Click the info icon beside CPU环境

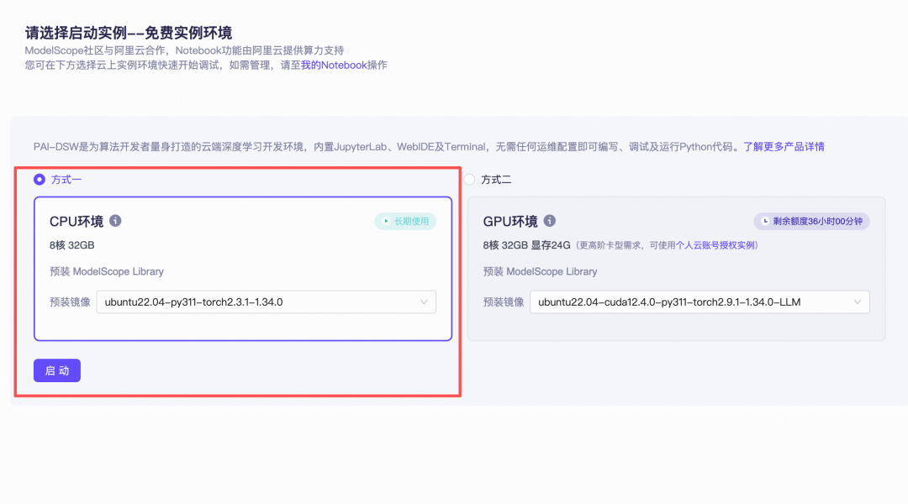tap(115, 221)
